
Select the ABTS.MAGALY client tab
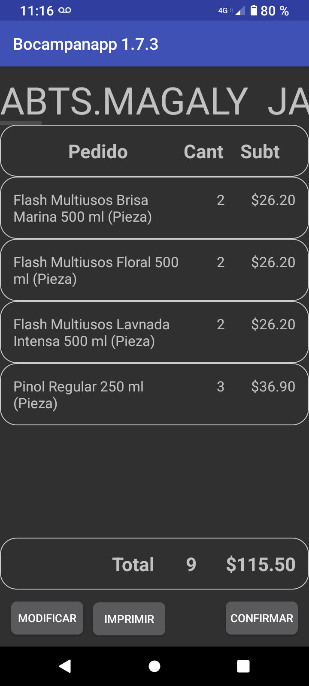pyautogui.click(x=124, y=102)
